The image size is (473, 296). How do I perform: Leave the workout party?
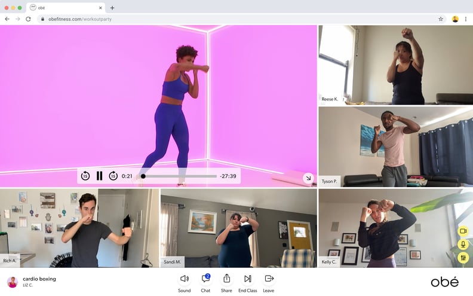(x=269, y=283)
